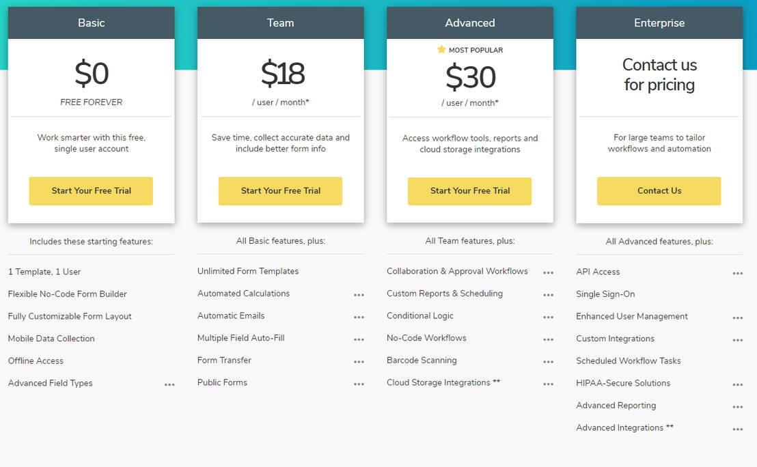This screenshot has height=467, width=757.
Task: Expand details for Custom Reports & Scheduling
Action: point(548,295)
